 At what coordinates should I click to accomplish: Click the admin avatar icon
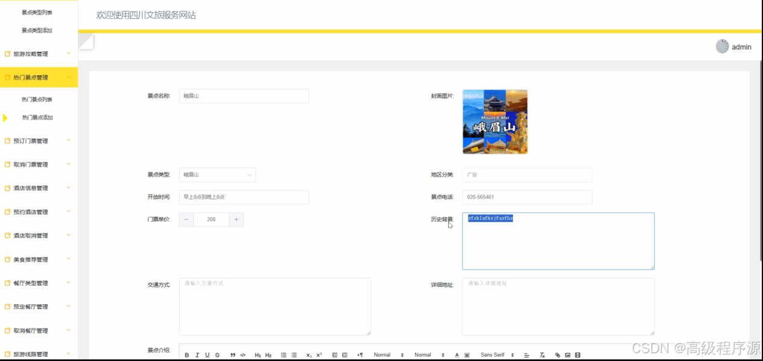click(722, 46)
